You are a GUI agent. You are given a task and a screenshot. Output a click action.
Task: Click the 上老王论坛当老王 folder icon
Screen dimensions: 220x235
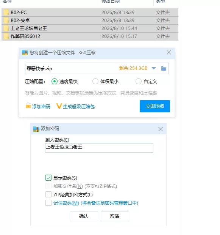coord(6,28)
